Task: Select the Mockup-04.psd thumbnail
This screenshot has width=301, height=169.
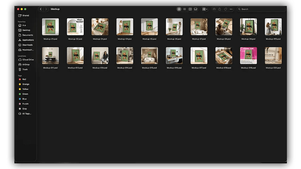Action: [x=125, y=27]
